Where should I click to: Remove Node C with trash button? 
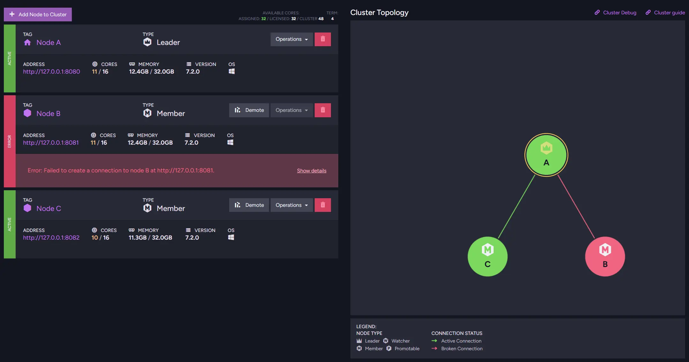click(x=323, y=205)
